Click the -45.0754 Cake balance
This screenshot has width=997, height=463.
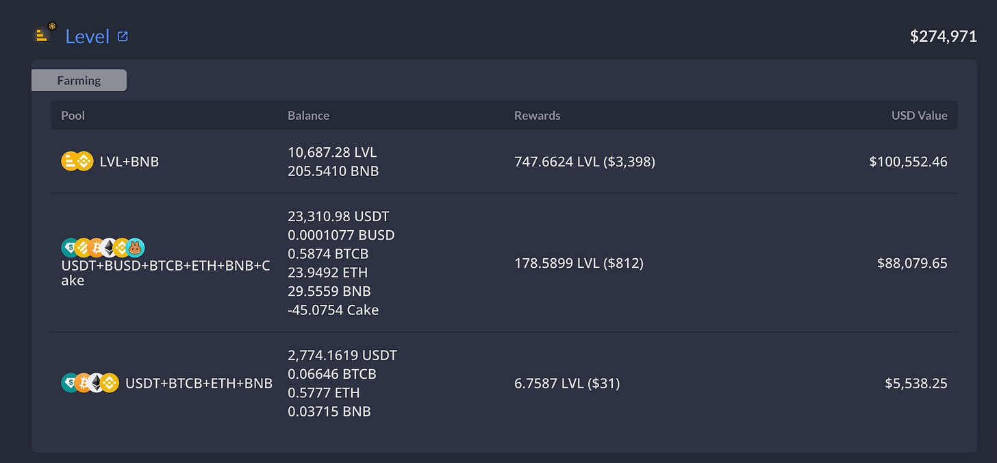[x=333, y=310]
